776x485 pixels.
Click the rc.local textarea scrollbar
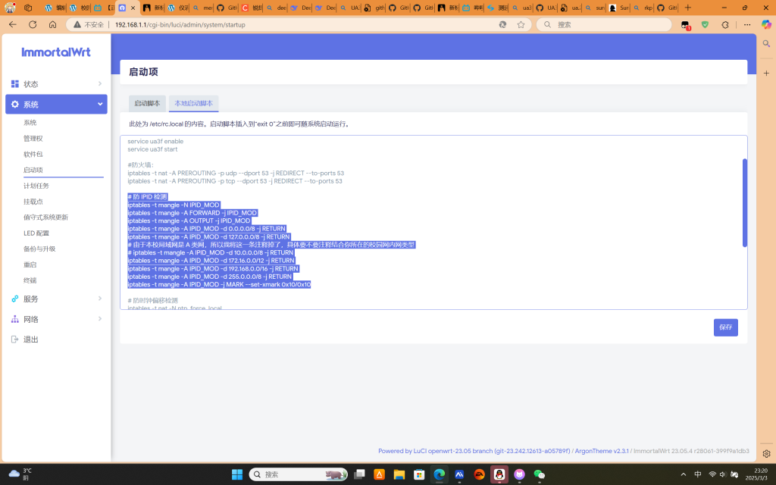(744, 202)
